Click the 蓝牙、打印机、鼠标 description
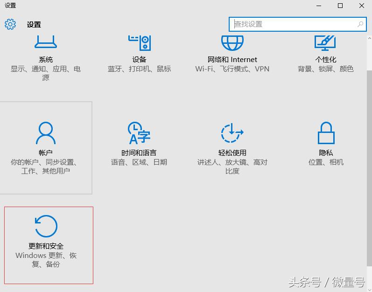Screen dimensions: 372x292 [139, 69]
